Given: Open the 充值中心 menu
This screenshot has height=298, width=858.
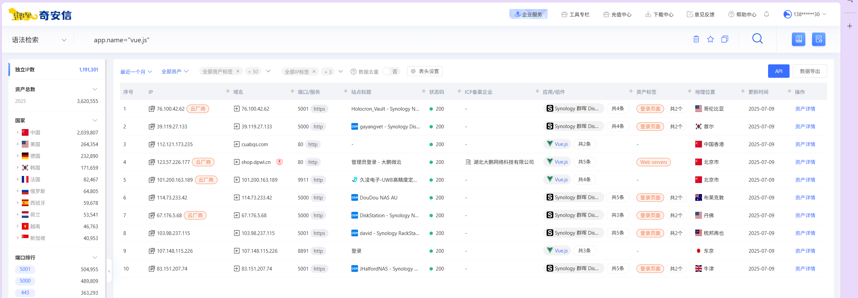Looking at the screenshot, I should click(617, 14).
